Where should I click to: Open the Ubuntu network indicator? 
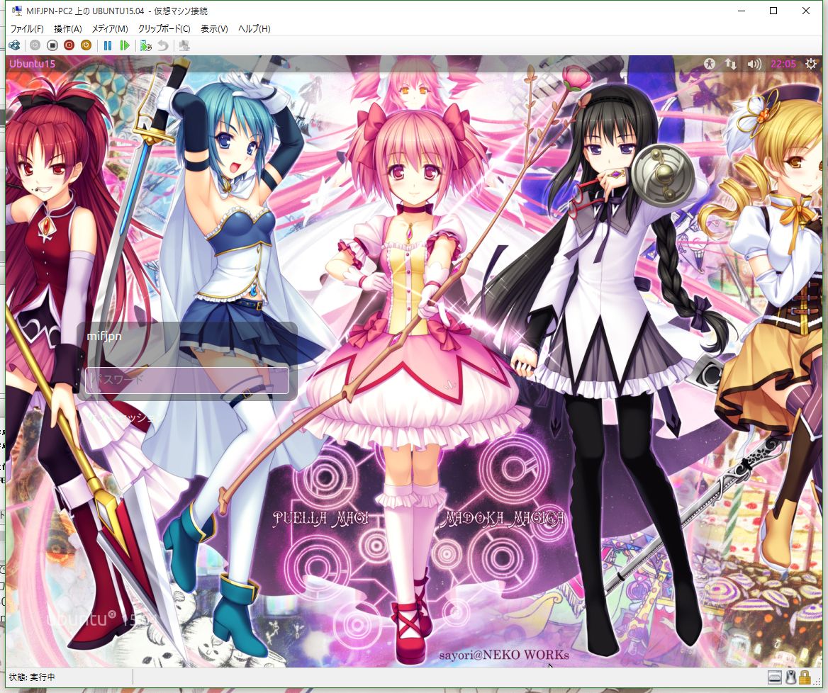click(731, 64)
